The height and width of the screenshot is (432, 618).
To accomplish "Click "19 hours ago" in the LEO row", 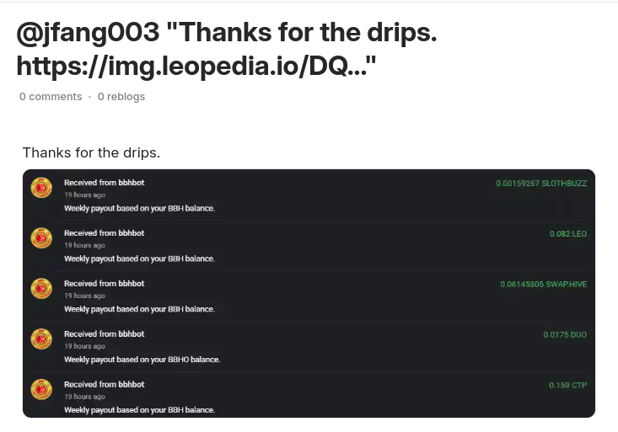I will tap(84, 245).
